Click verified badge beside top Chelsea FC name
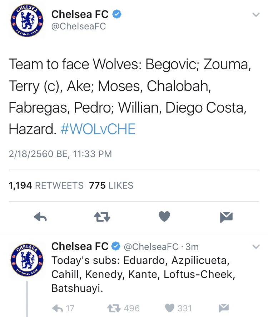This screenshot has height=317, width=268. pyautogui.click(x=117, y=14)
